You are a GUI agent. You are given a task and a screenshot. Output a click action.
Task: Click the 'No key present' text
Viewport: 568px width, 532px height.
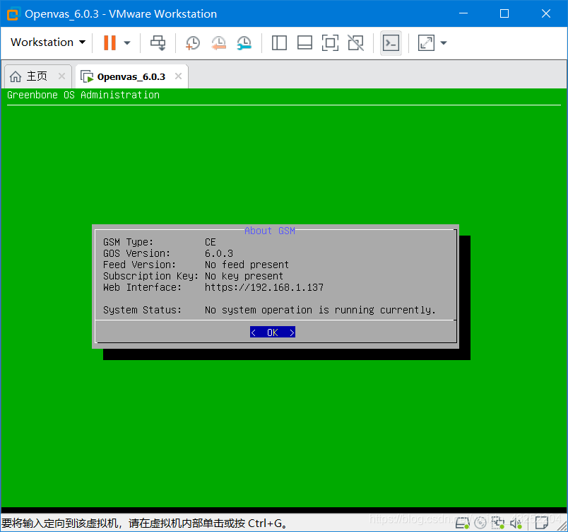point(244,276)
